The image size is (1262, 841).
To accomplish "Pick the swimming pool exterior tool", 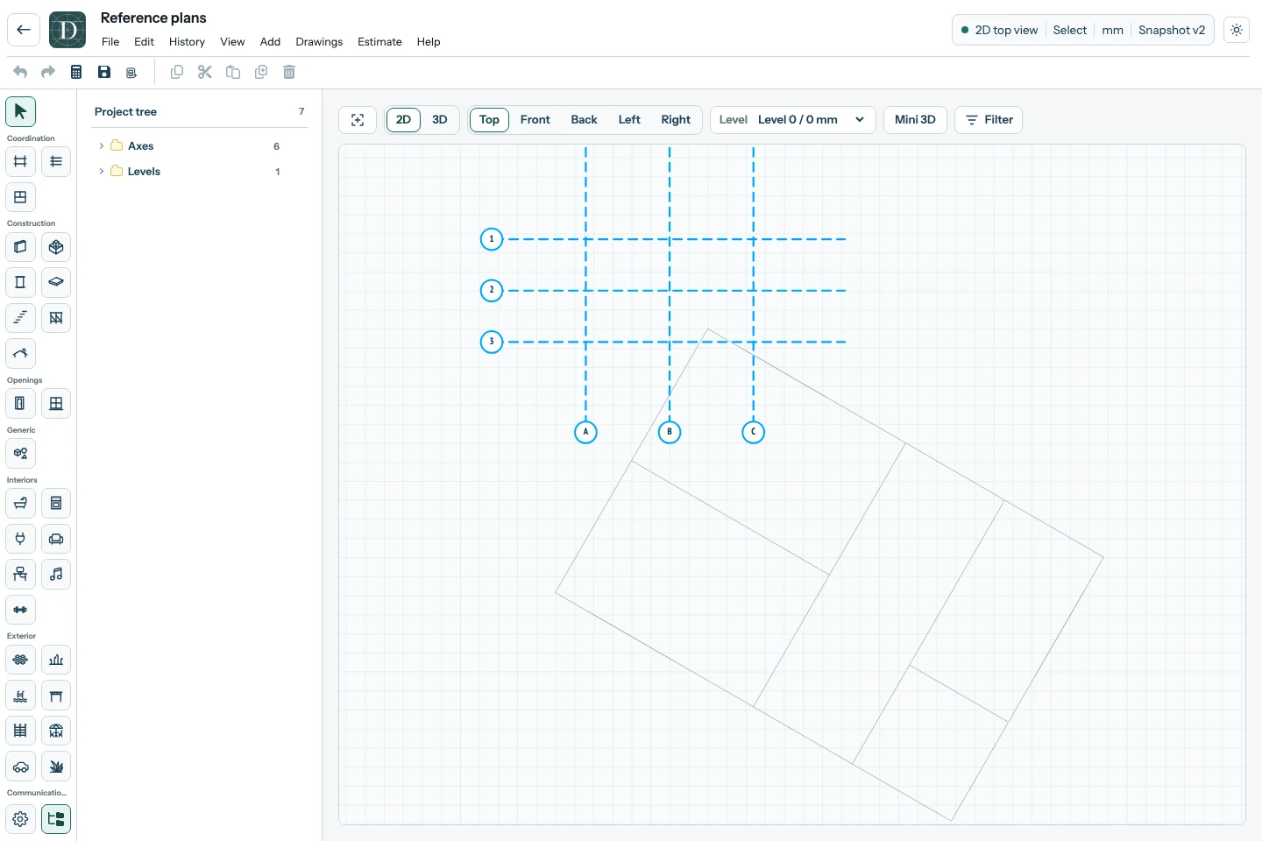I will pyautogui.click(x=20, y=696).
